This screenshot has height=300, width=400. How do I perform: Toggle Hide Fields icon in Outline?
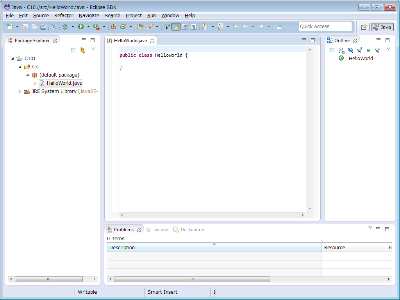(350, 50)
